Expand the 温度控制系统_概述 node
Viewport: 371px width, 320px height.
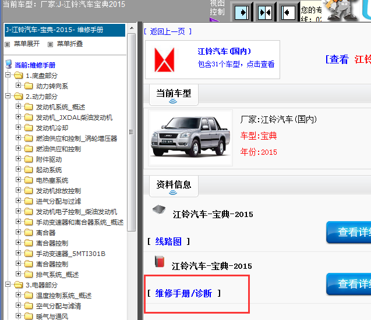pos(18,294)
